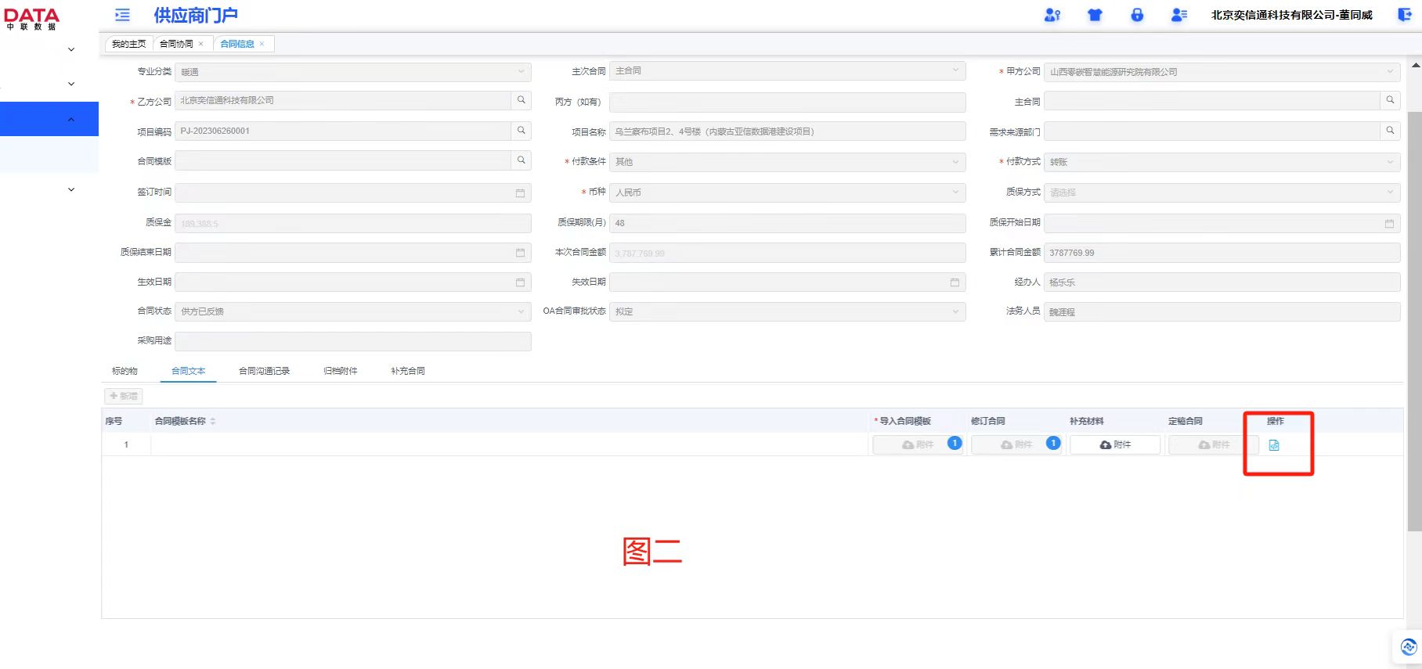Close the 合同信息 tab with its x
Image resolution: width=1422 pixels, height=669 pixels.
pyautogui.click(x=262, y=44)
